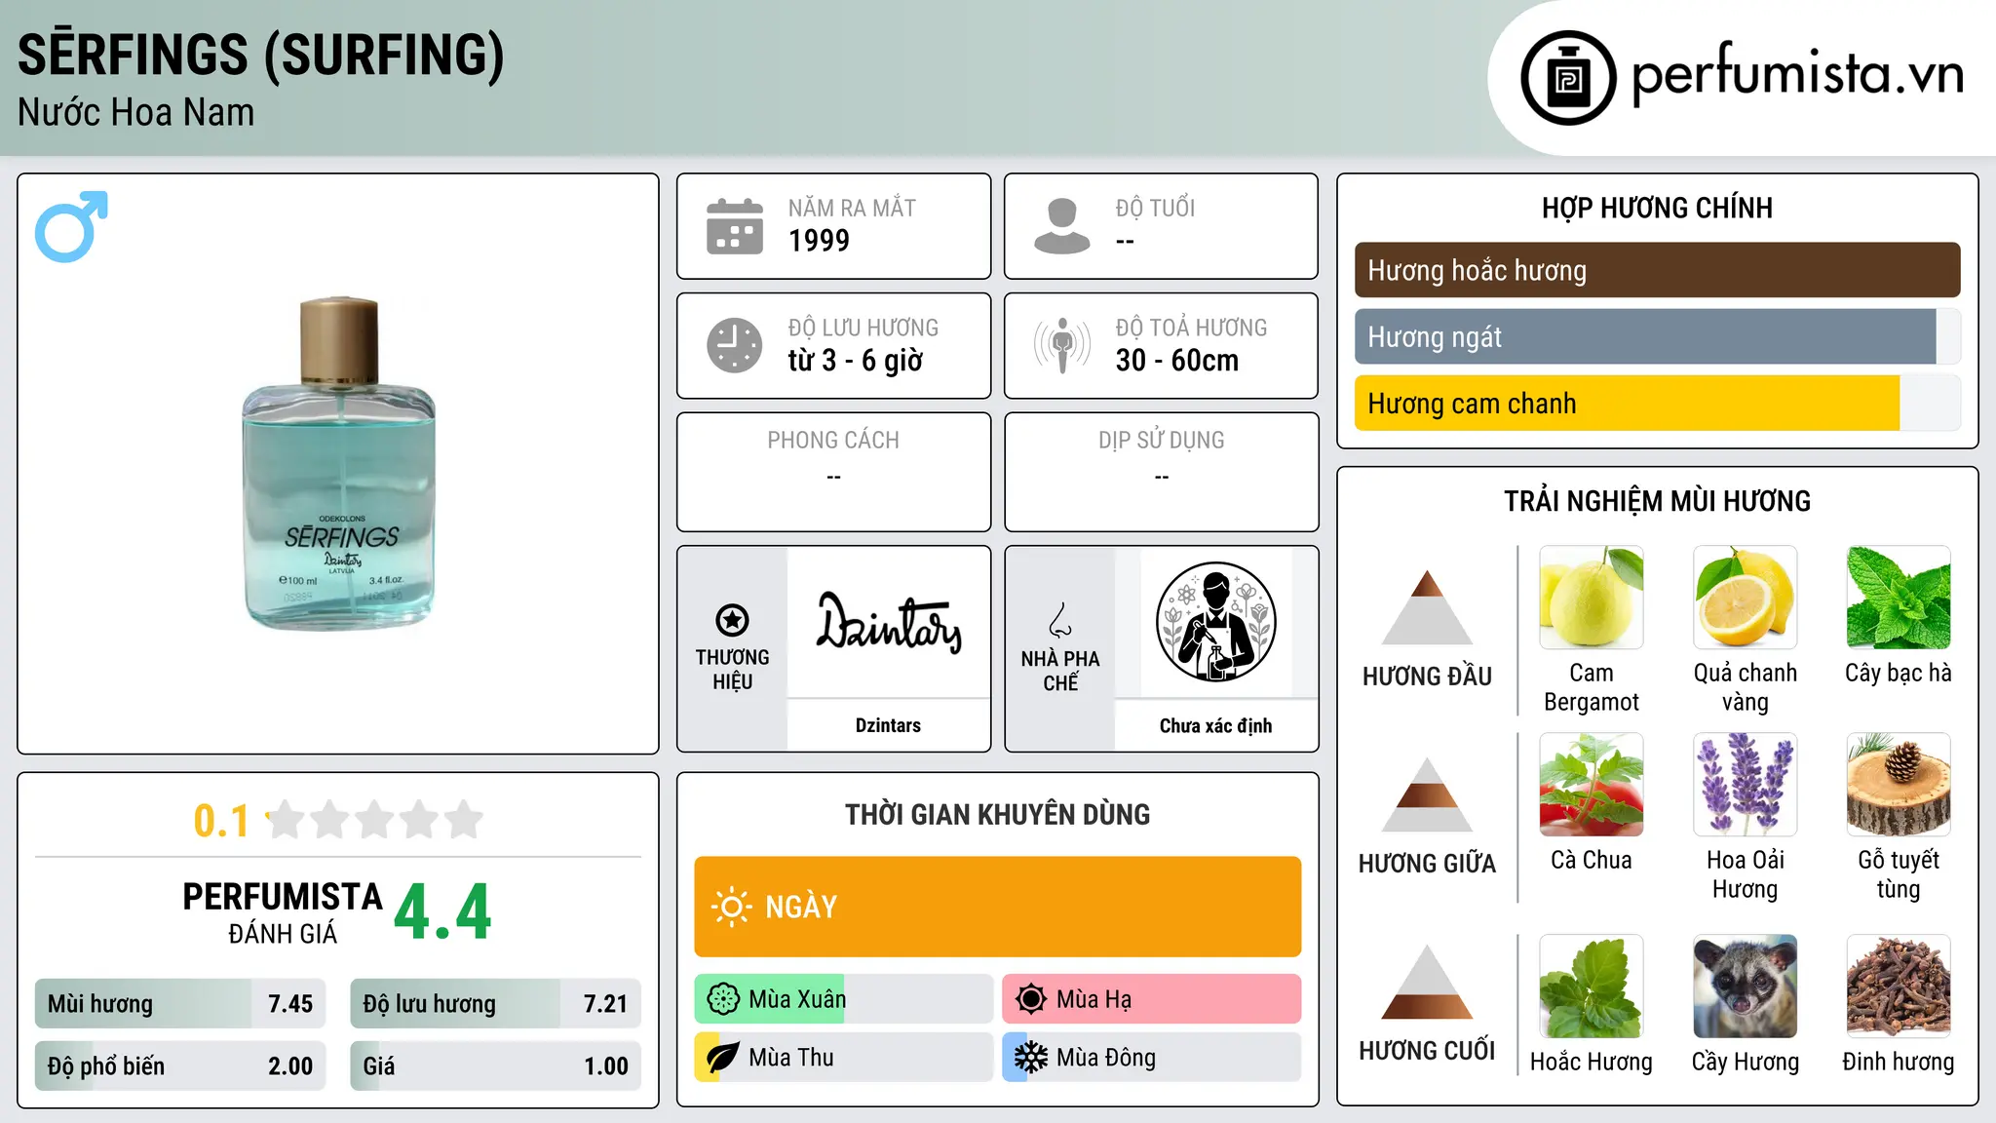Click the Hợp hương chính heading
This screenshot has width=1996, height=1123.
1657,208
